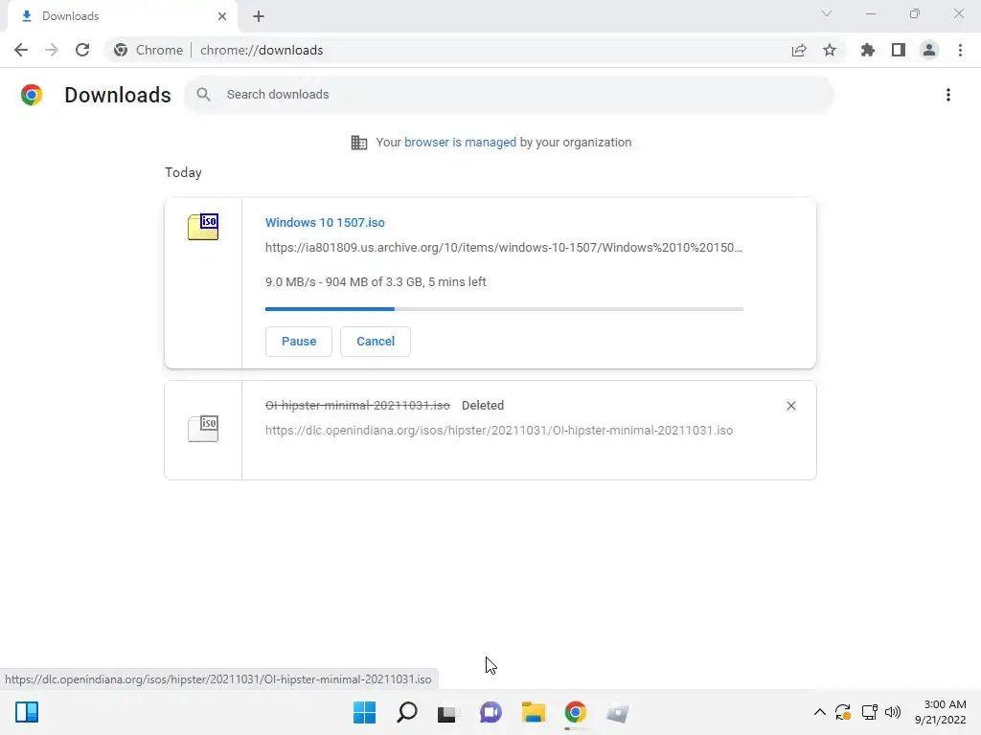Open the Downloads page more actions menu

coord(948,95)
